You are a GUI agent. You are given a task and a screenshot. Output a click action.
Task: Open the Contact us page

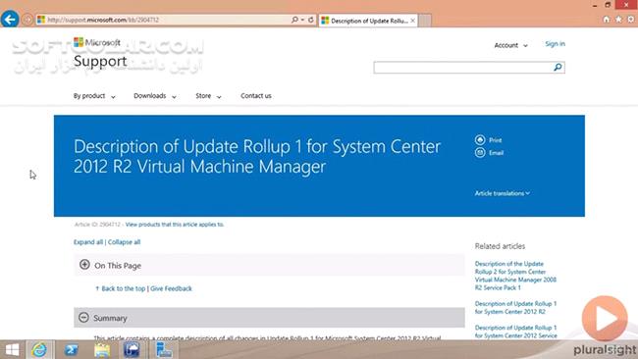[256, 96]
